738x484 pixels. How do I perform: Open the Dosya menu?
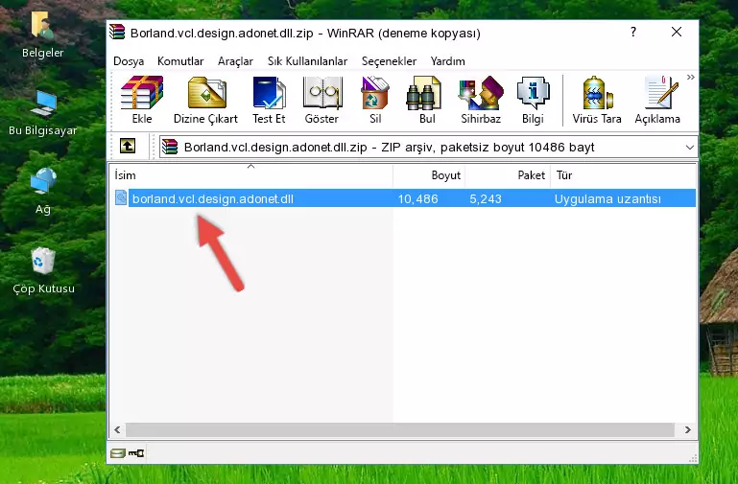pos(129,61)
